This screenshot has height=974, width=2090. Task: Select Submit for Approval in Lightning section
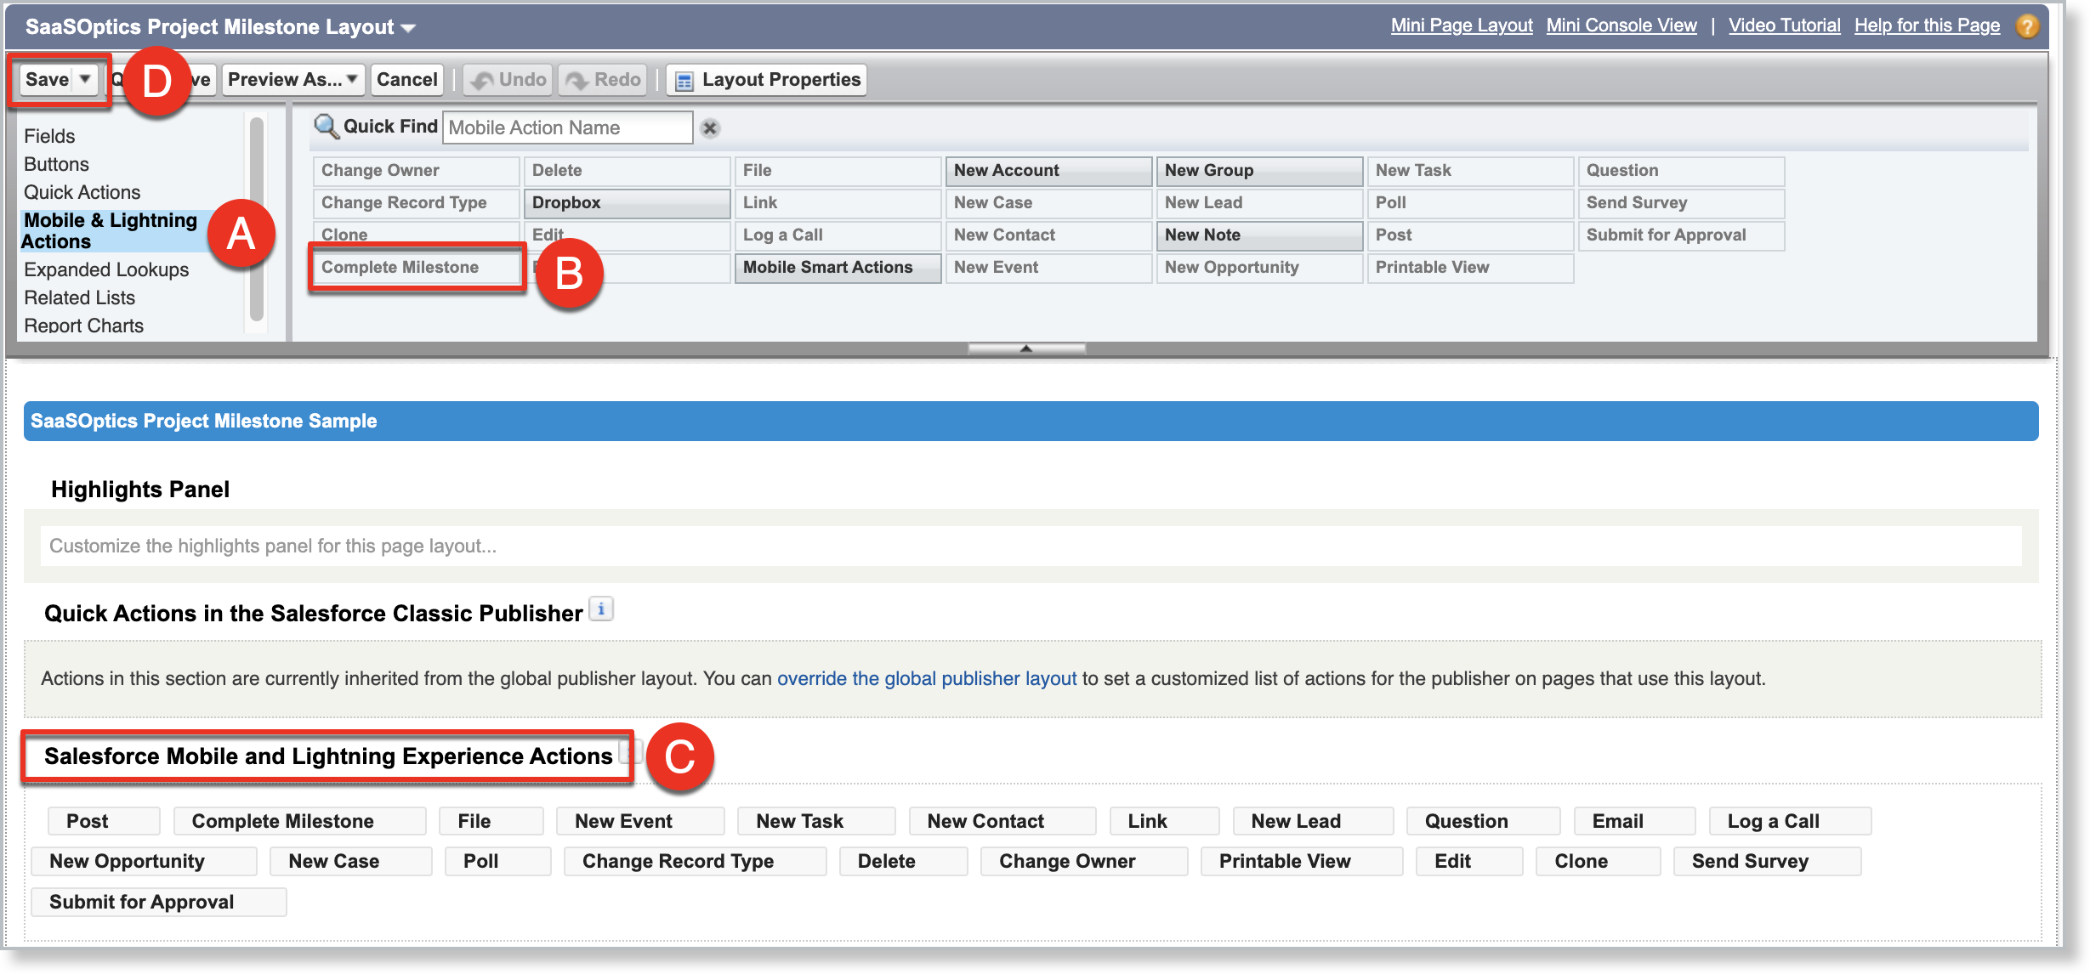158,902
